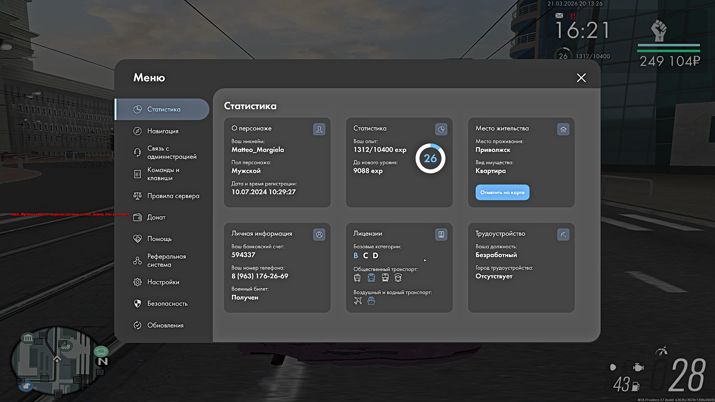Click the license card icon in Лицензии
The image size is (715, 402).
tap(441, 234)
